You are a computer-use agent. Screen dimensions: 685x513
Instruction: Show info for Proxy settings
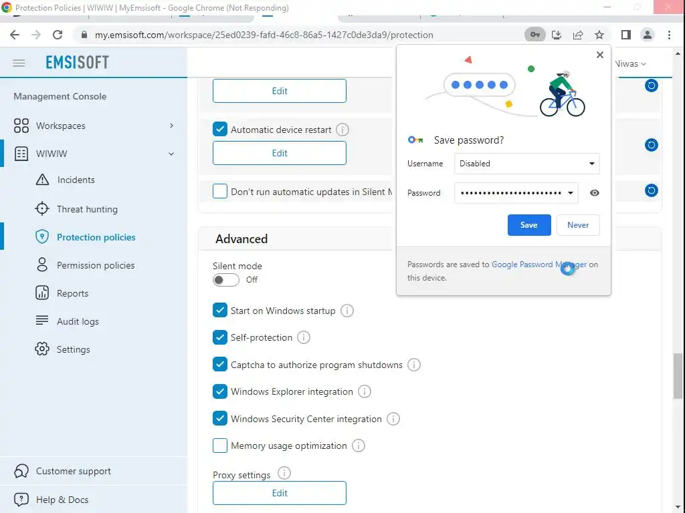pyautogui.click(x=284, y=474)
